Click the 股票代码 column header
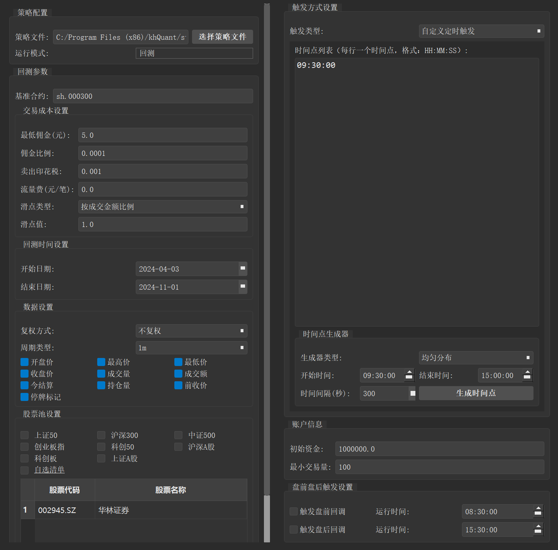The height and width of the screenshot is (550, 558). 65,490
